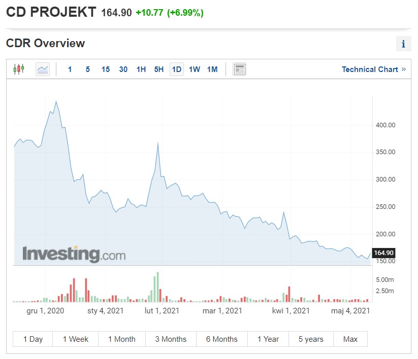Click the 250.00 price axis label
Image resolution: width=418 pixels, height=359 pixels.
click(385, 207)
